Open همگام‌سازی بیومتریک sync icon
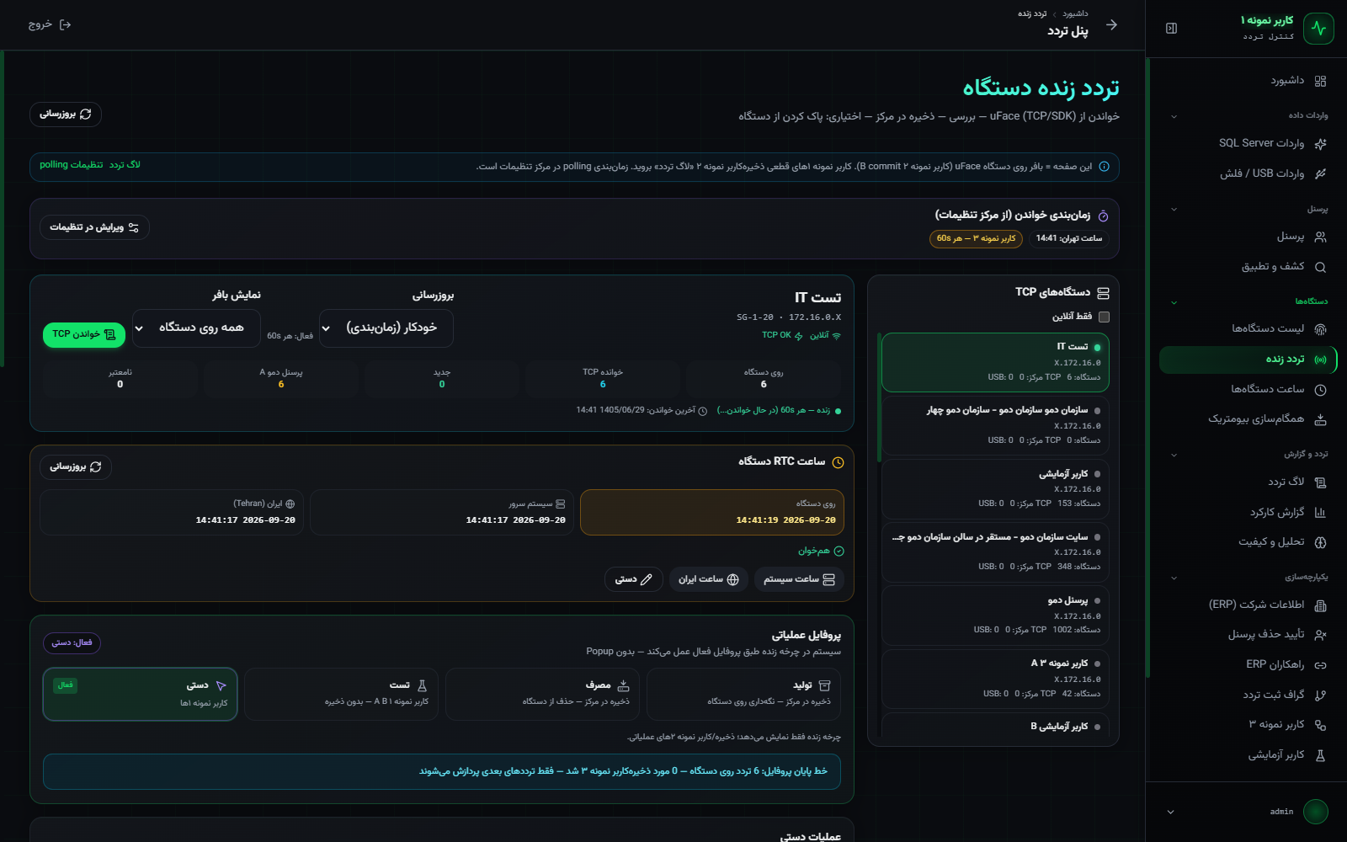 pos(1320,419)
